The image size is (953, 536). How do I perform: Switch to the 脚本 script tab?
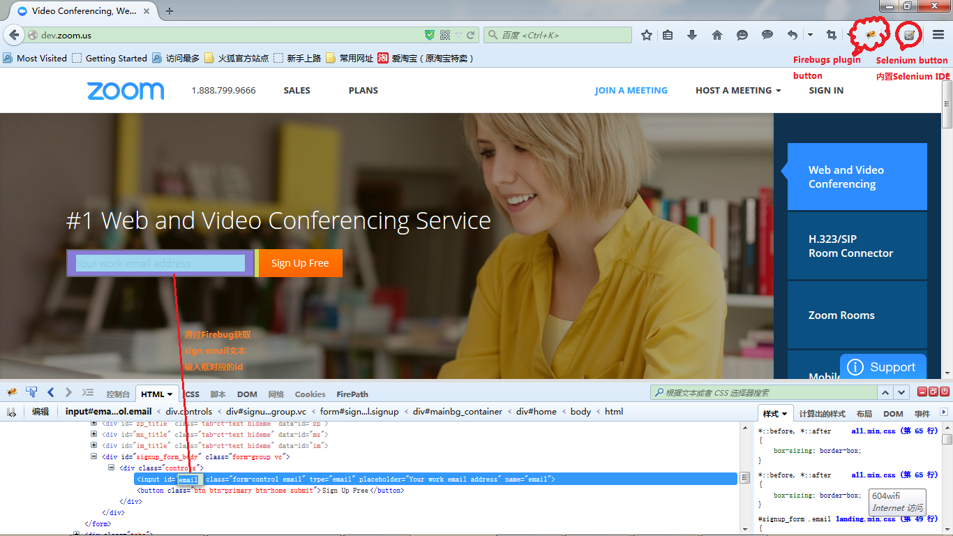[218, 394]
